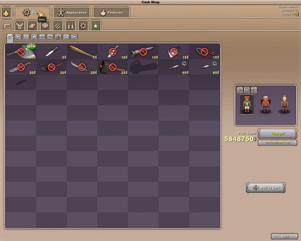Select the new axe item for 30

click(x=21, y=51)
